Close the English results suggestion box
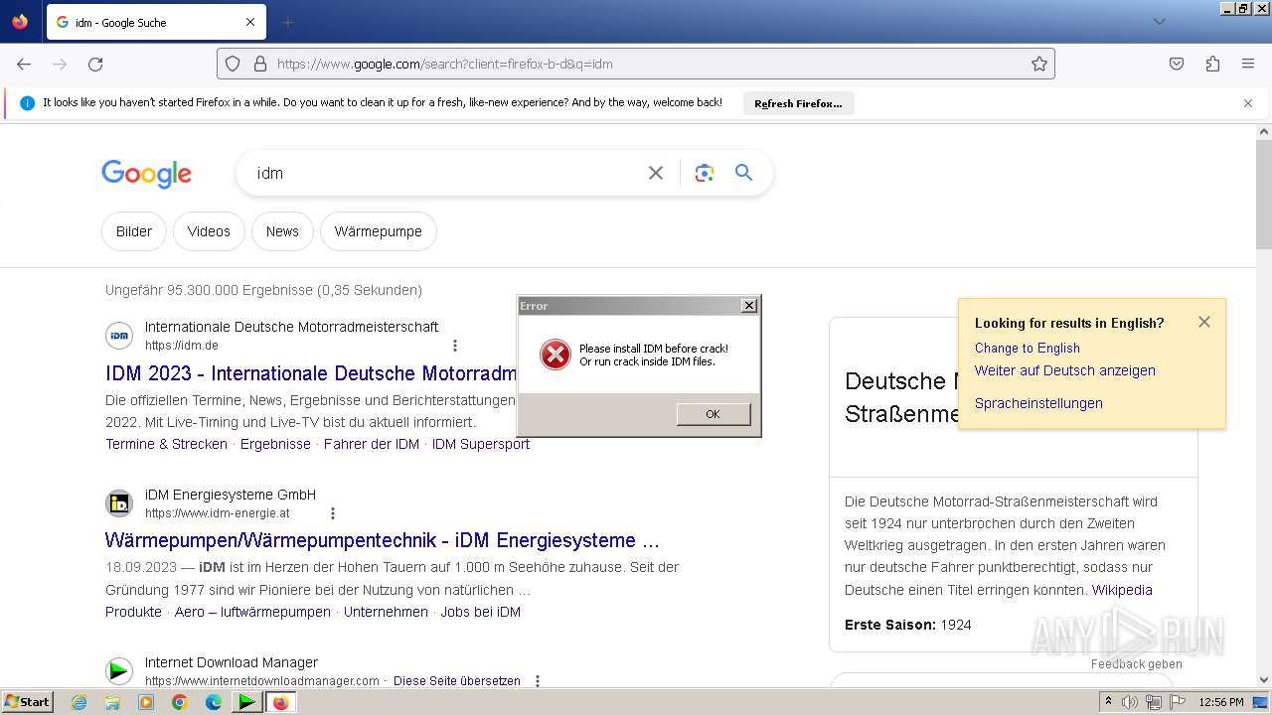Viewport: 1272px width, 715px height. tap(1204, 322)
